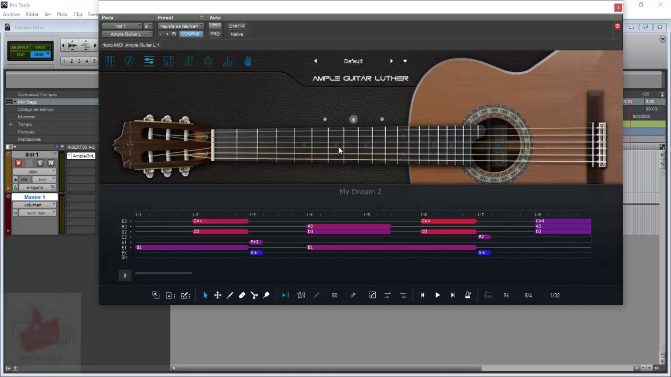Image resolution: width=671 pixels, height=377 pixels.
Task: Toggle the note audition speaker icon
Action: click(x=301, y=295)
